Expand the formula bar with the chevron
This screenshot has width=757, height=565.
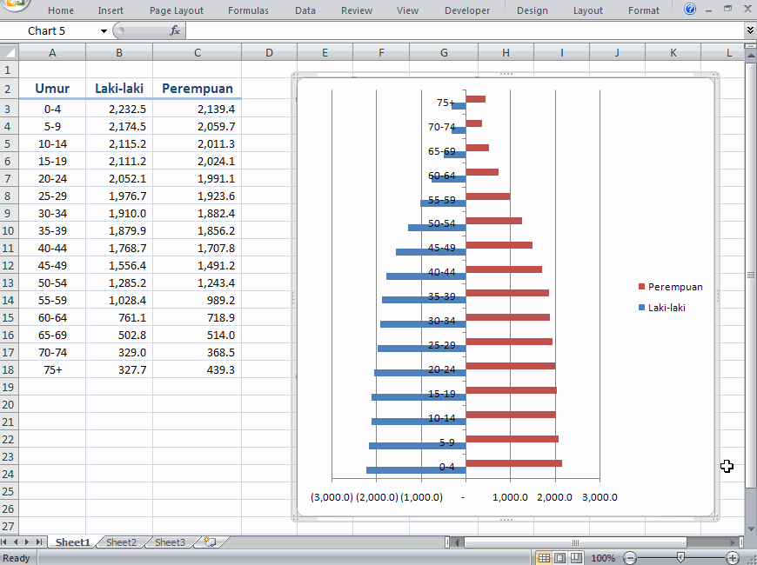pyautogui.click(x=749, y=29)
